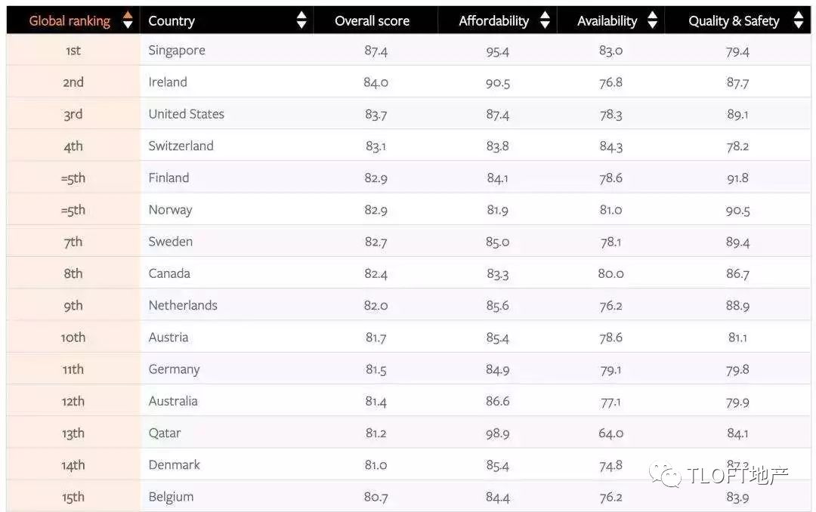816x512 pixels.
Task: Click the Affordability header text
Action: 493,21
